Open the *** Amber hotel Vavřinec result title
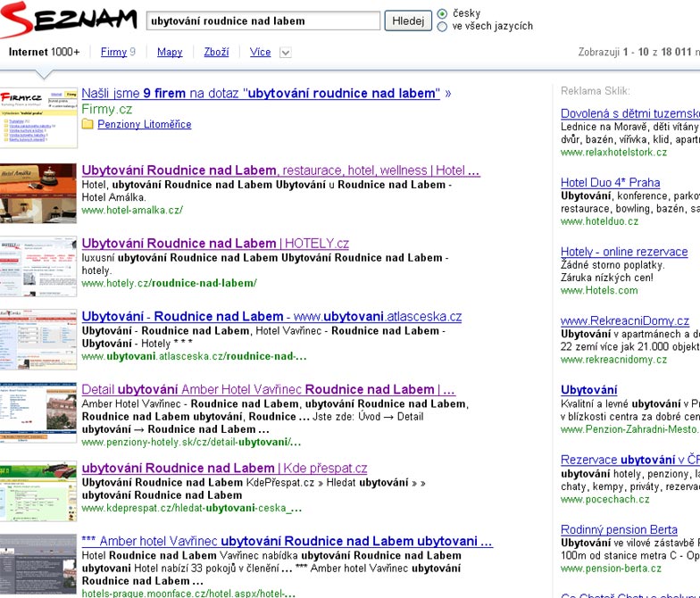The image size is (700, 598). [287, 541]
